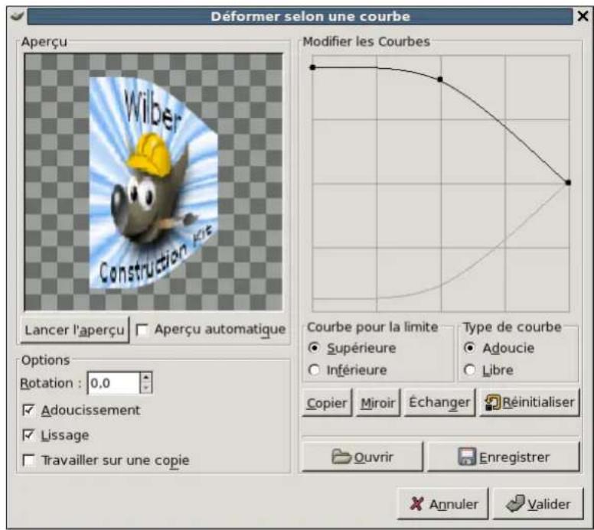This screenshot has width=594, height=530.
Task: Toggle the Adoucissement checkbox
Action: pyautogui.click(x=29, y=411)
